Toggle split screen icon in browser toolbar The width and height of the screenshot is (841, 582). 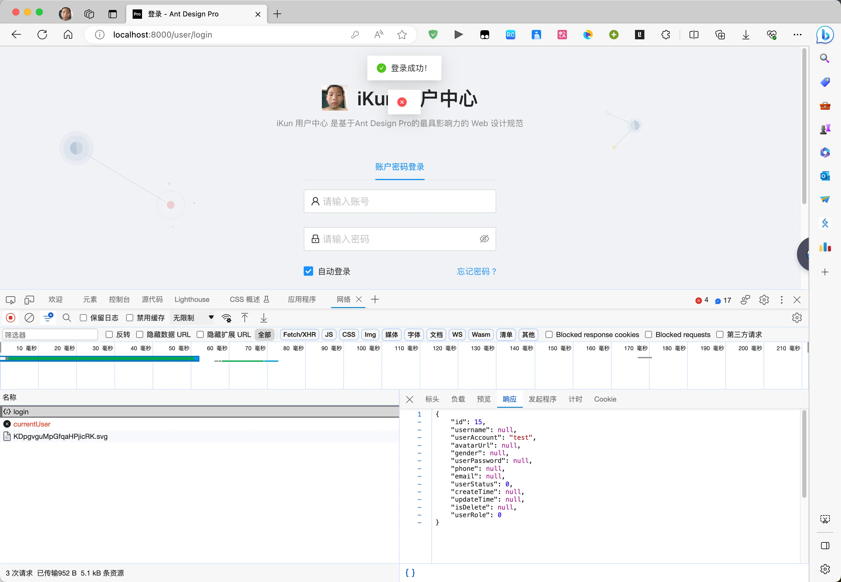pos(694,35)
